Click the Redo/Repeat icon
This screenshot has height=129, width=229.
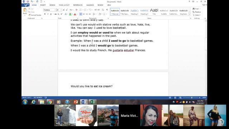(x=37, y=1)
